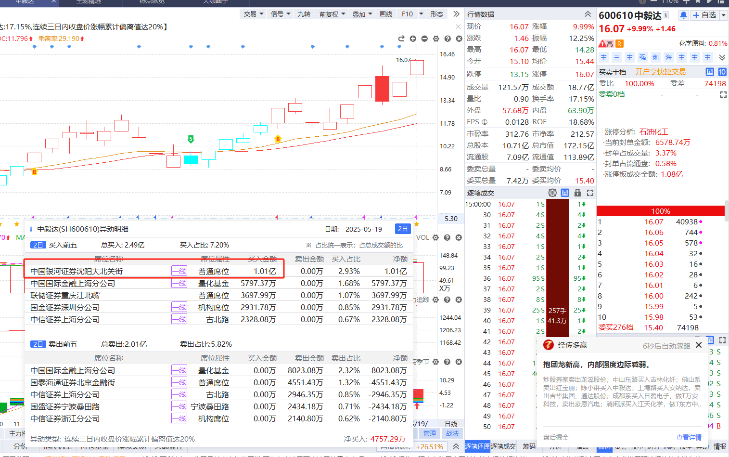This screenshot has height=457, width=729.
Task: Open F10 company information
Action: (407, 14)
